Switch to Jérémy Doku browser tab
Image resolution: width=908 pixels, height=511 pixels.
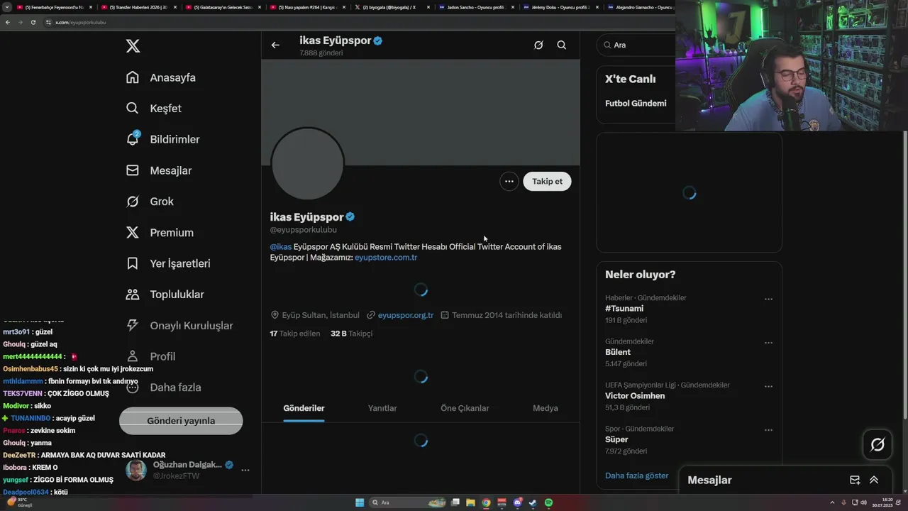tap(561, 7)
